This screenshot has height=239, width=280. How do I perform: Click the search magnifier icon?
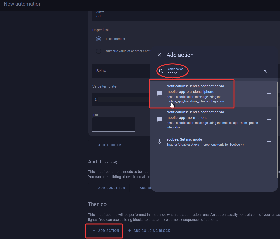coord(161,71)
